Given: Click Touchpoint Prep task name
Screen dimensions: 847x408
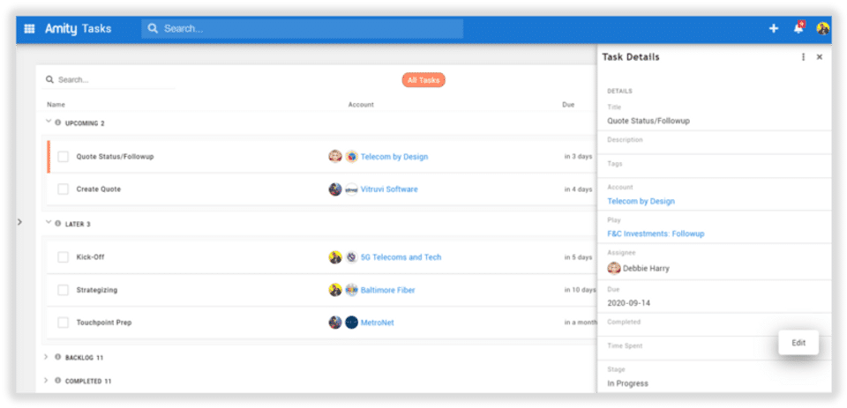Looking at the screenshot, I should click(x=104, y=323).
